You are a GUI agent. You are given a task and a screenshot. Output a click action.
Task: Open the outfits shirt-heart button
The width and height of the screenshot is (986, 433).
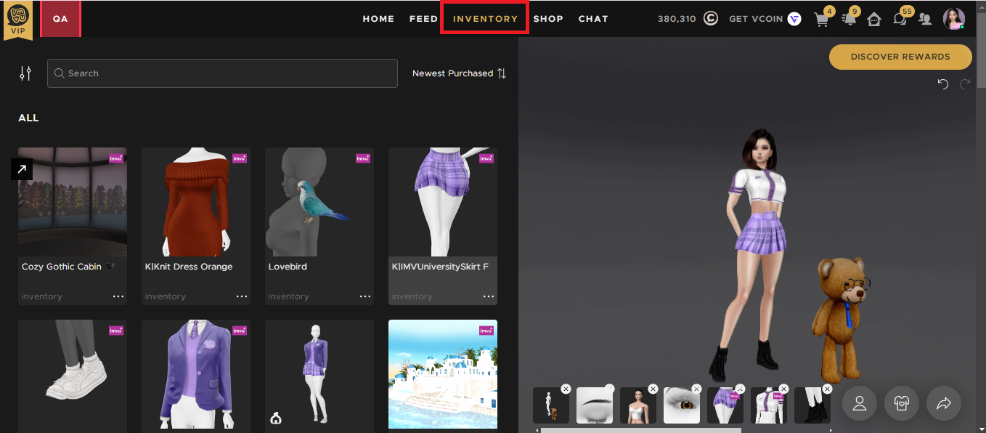coord(902,403)
